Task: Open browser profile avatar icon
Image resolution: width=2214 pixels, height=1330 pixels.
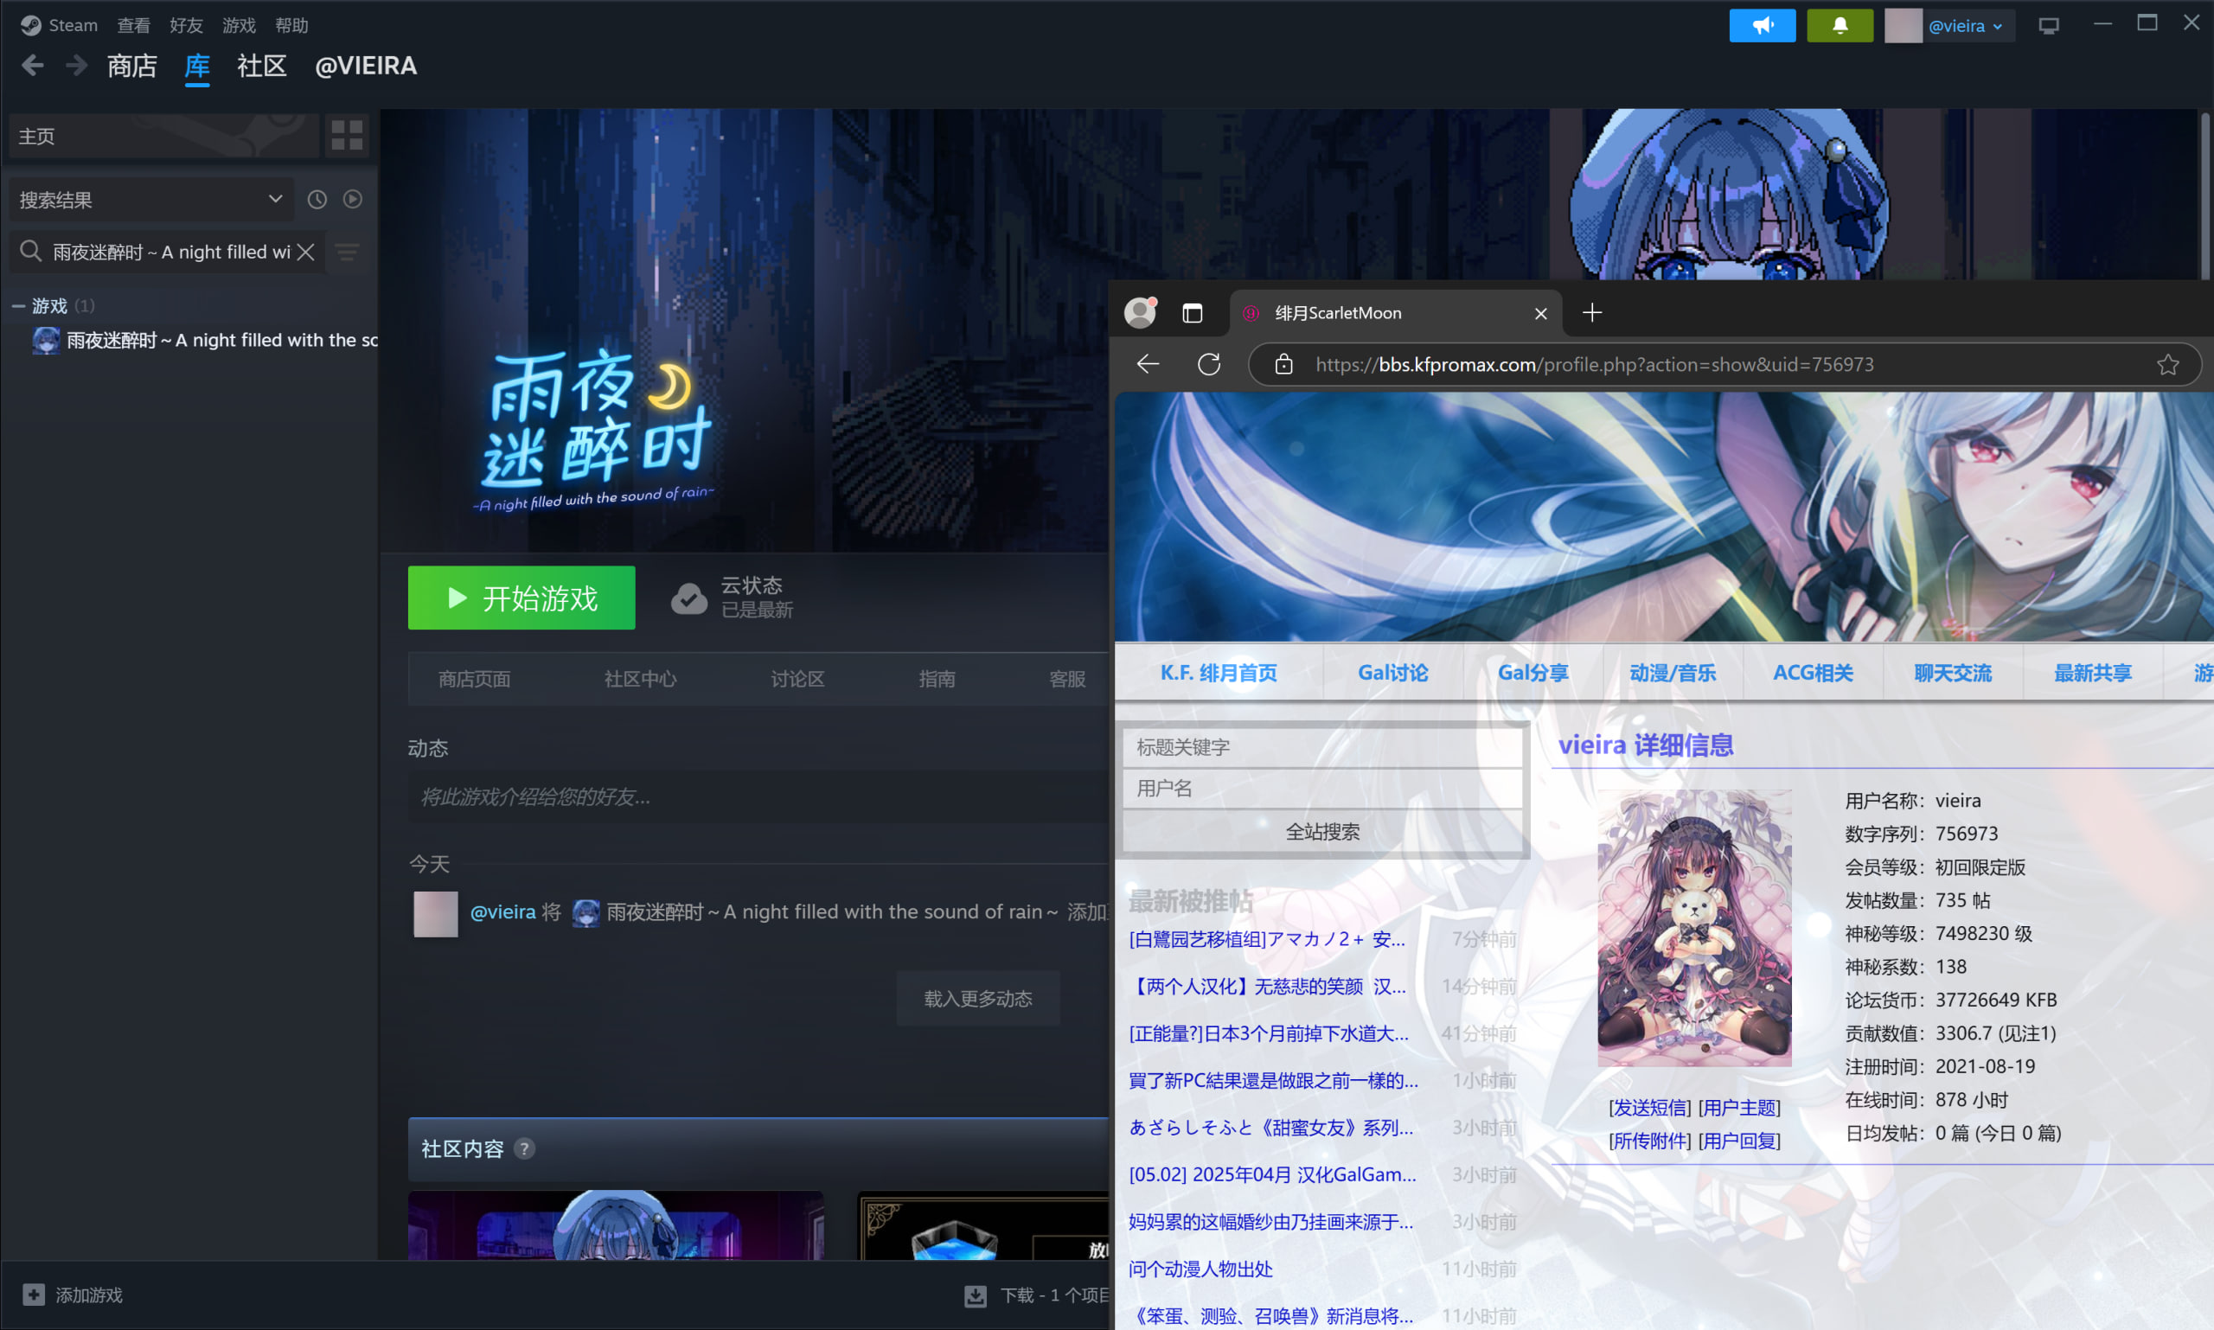Action: tap(1140, 312)
